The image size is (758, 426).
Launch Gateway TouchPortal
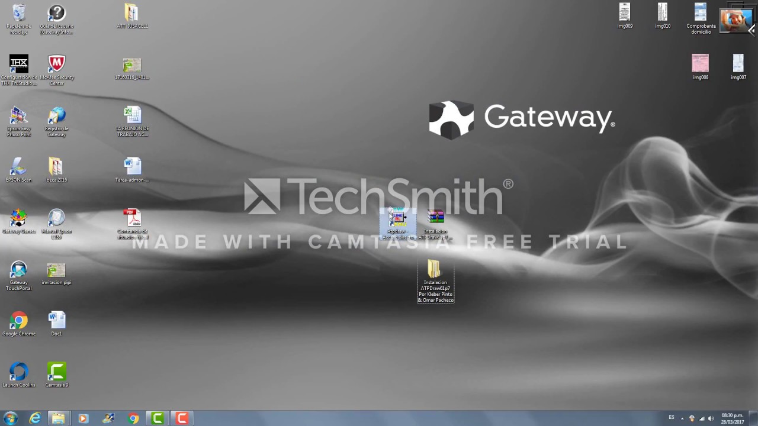click(x=19, y=276)
